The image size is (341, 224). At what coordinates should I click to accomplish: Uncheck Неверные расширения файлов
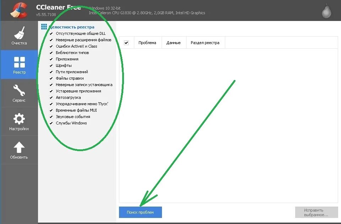pos(51,40)
